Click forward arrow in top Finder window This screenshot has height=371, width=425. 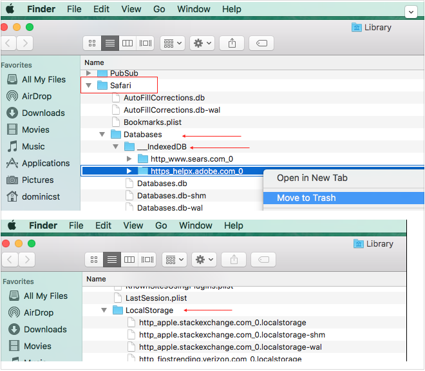[25, 43]
